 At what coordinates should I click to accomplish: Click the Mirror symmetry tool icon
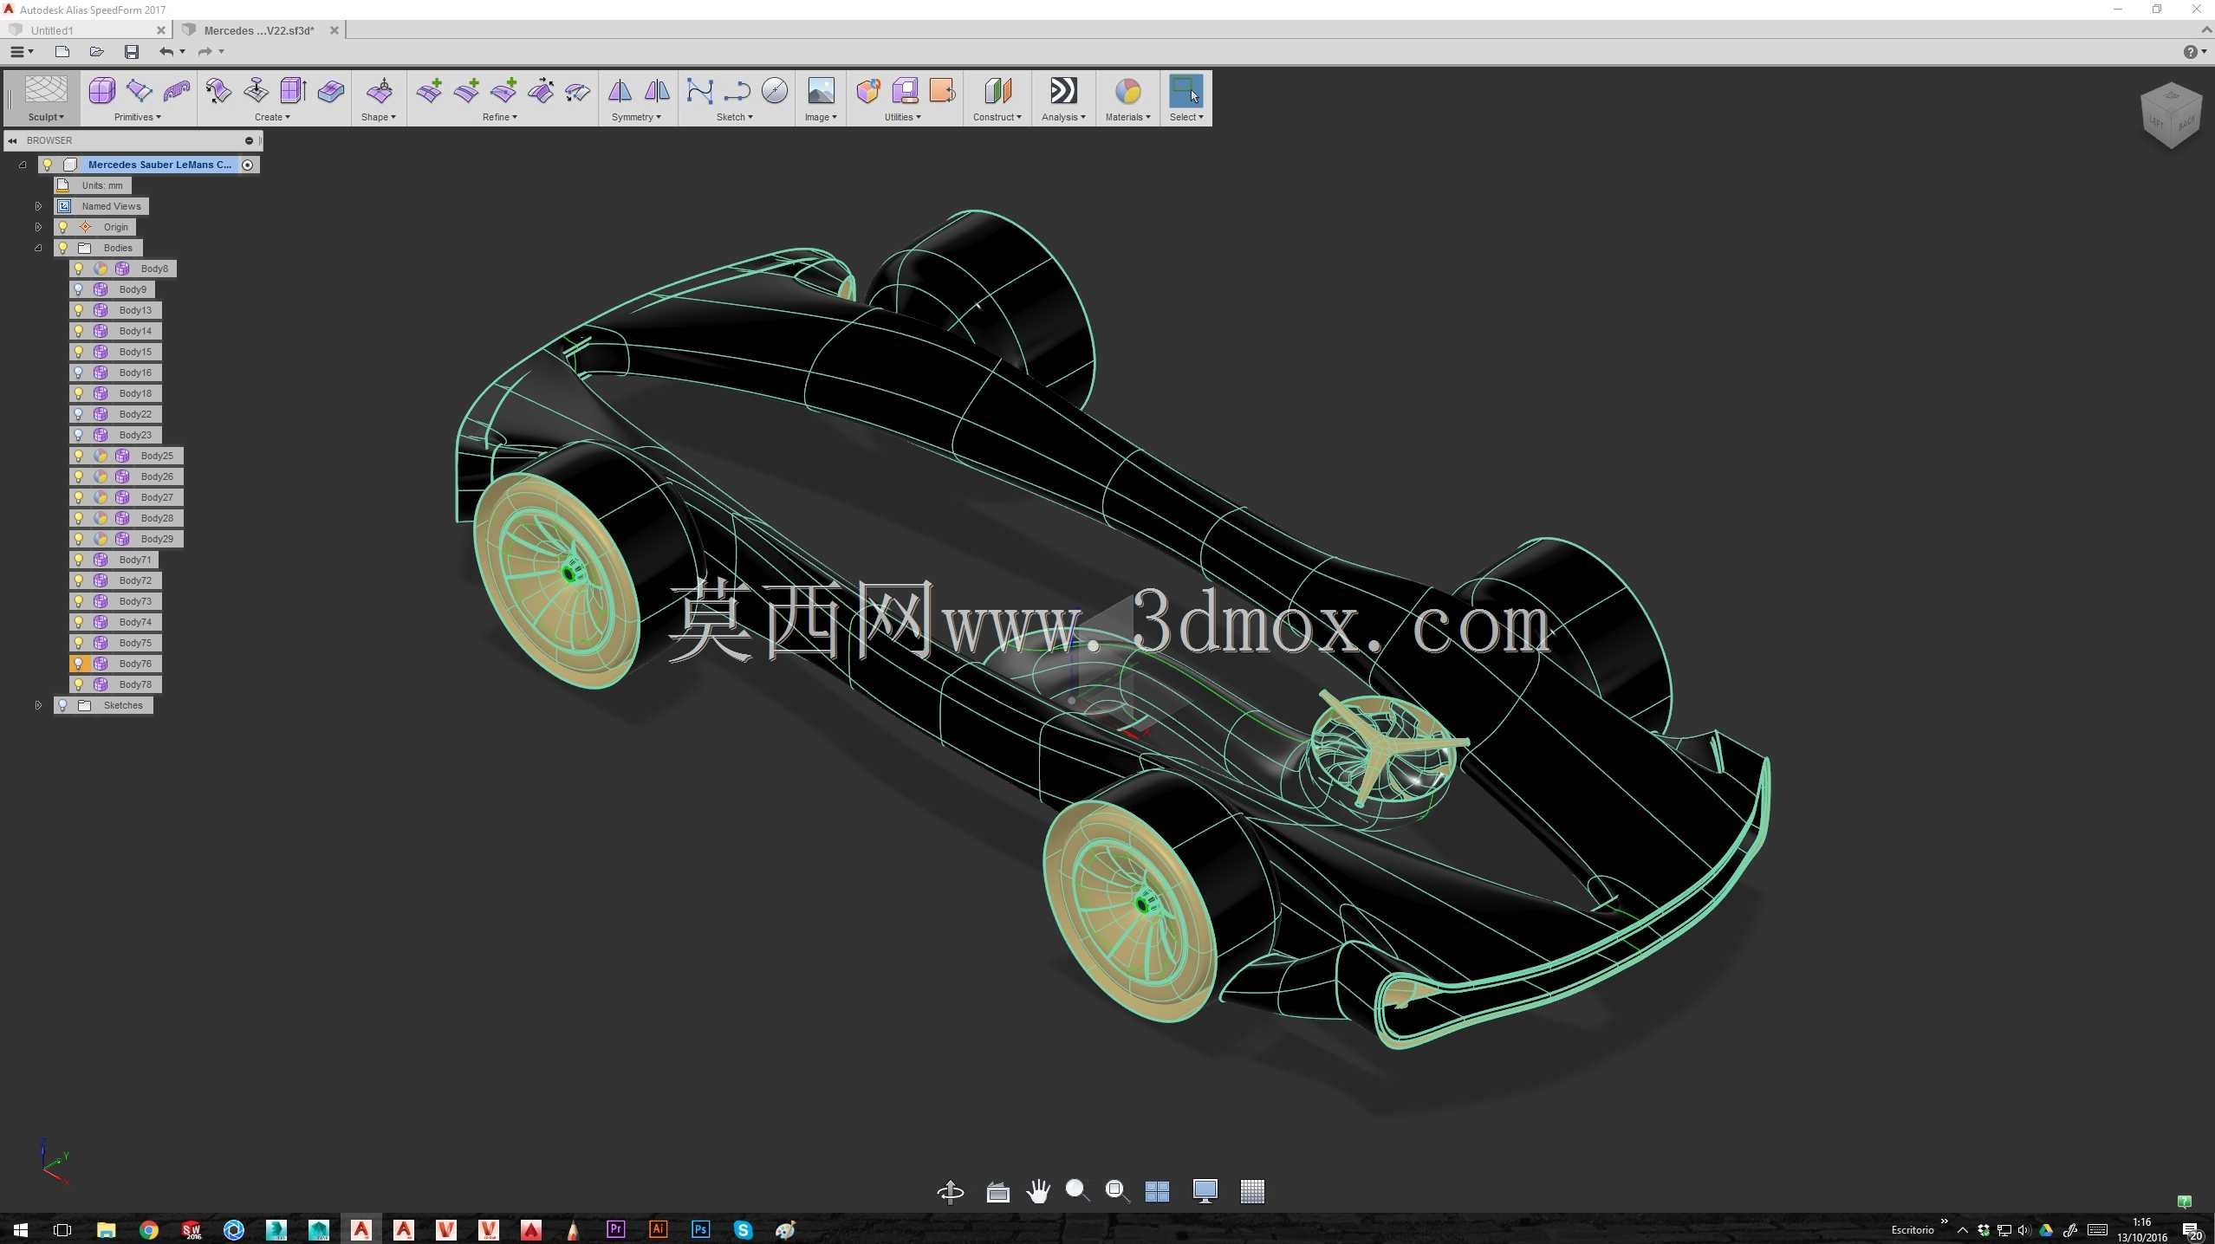620,90
